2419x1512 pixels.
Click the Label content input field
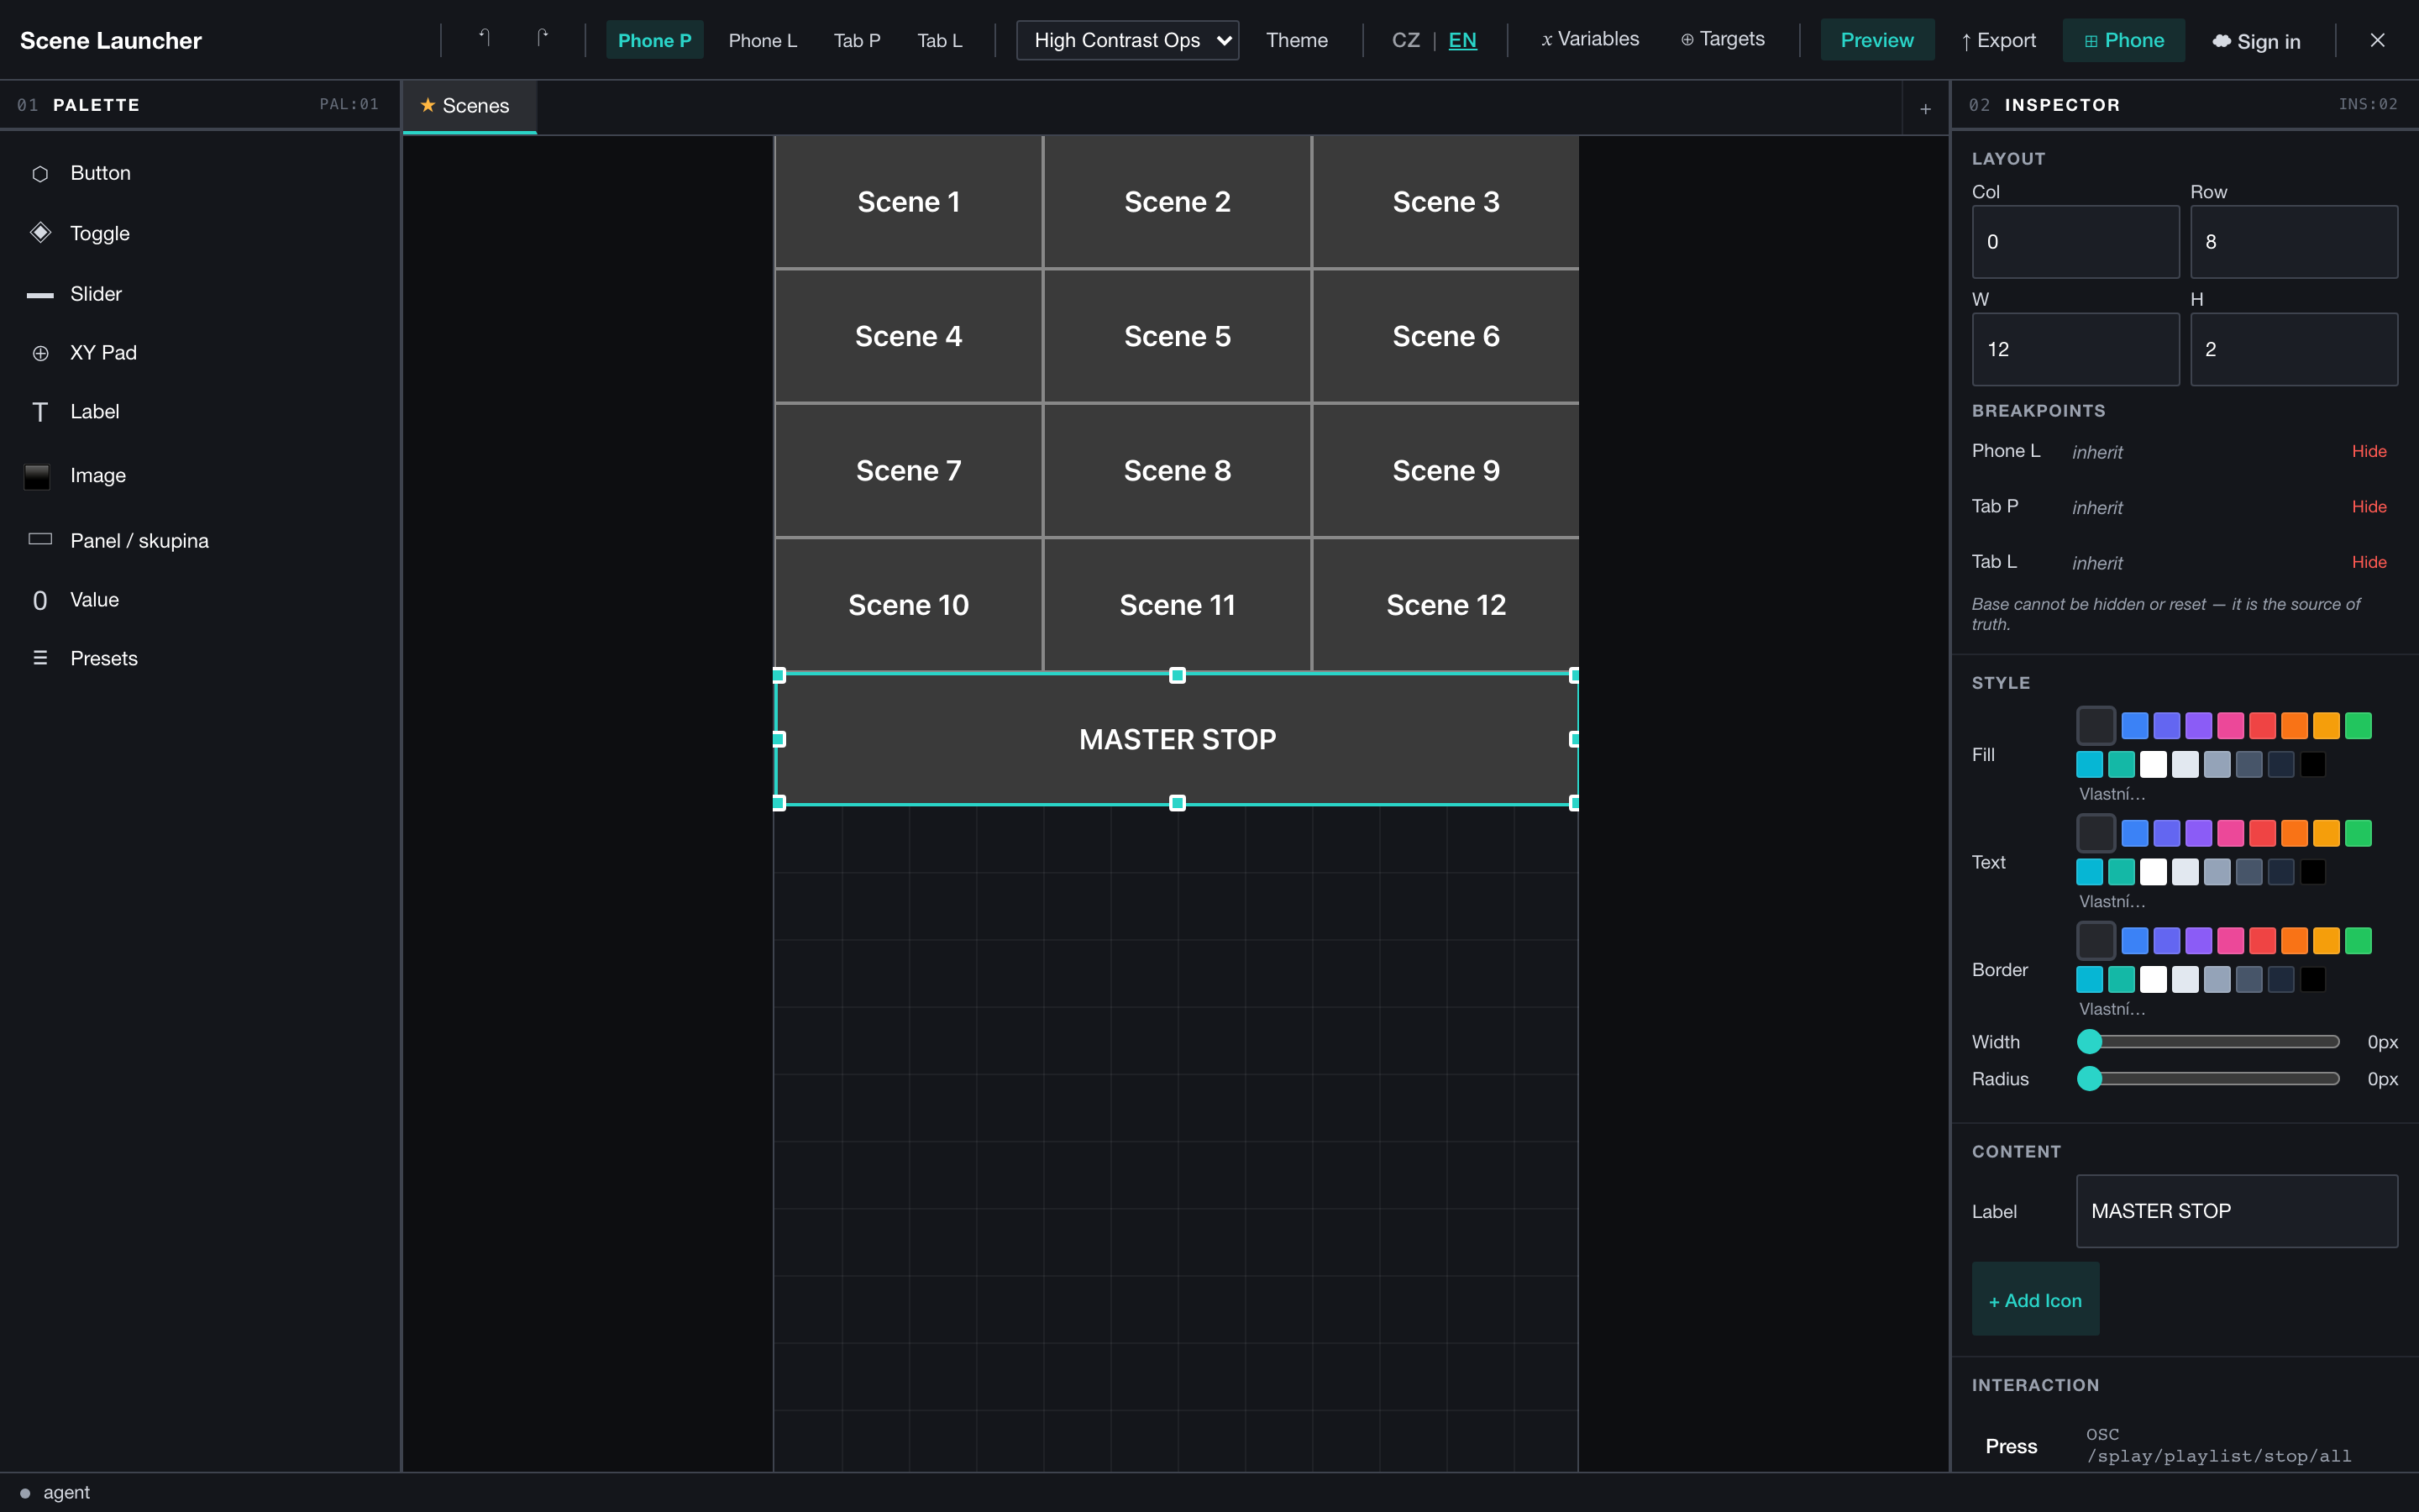2237,1211
